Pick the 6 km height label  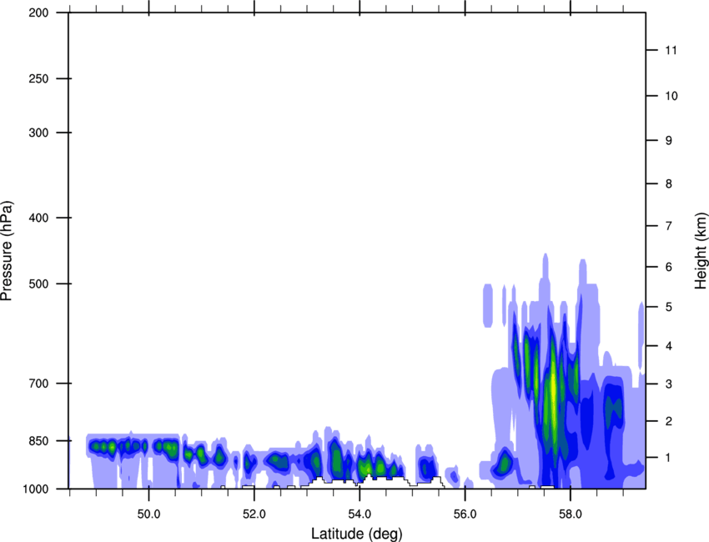coord(669,267)
